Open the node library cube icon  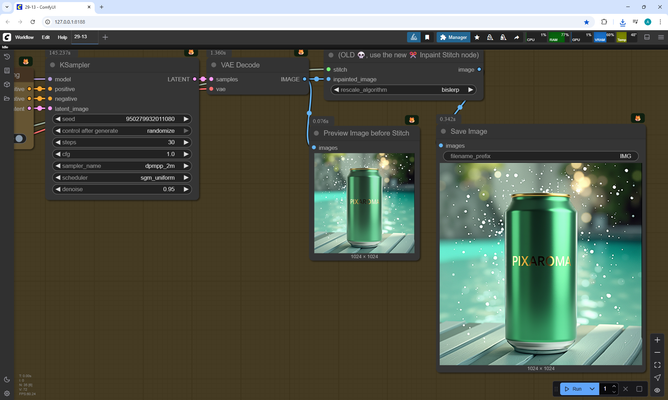coord(7,84)
